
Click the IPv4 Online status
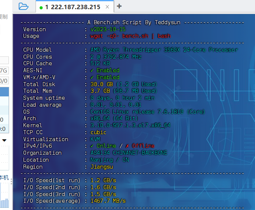(x=103, y=146)
